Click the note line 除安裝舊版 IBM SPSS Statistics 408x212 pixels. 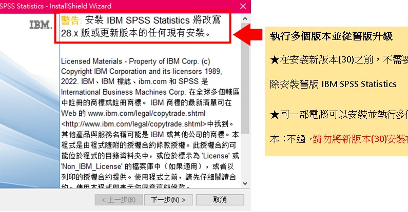333,84
